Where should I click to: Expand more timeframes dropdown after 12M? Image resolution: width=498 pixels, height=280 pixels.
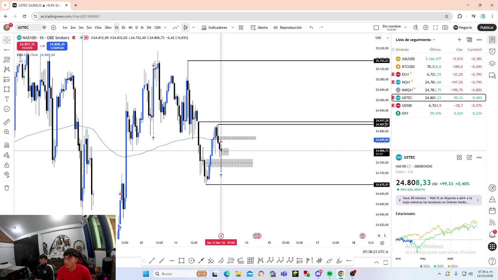[165, 28]
